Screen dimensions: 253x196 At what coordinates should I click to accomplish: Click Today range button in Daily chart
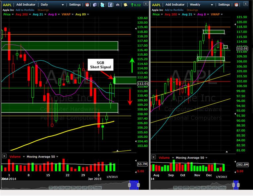[x=97, y=187]
